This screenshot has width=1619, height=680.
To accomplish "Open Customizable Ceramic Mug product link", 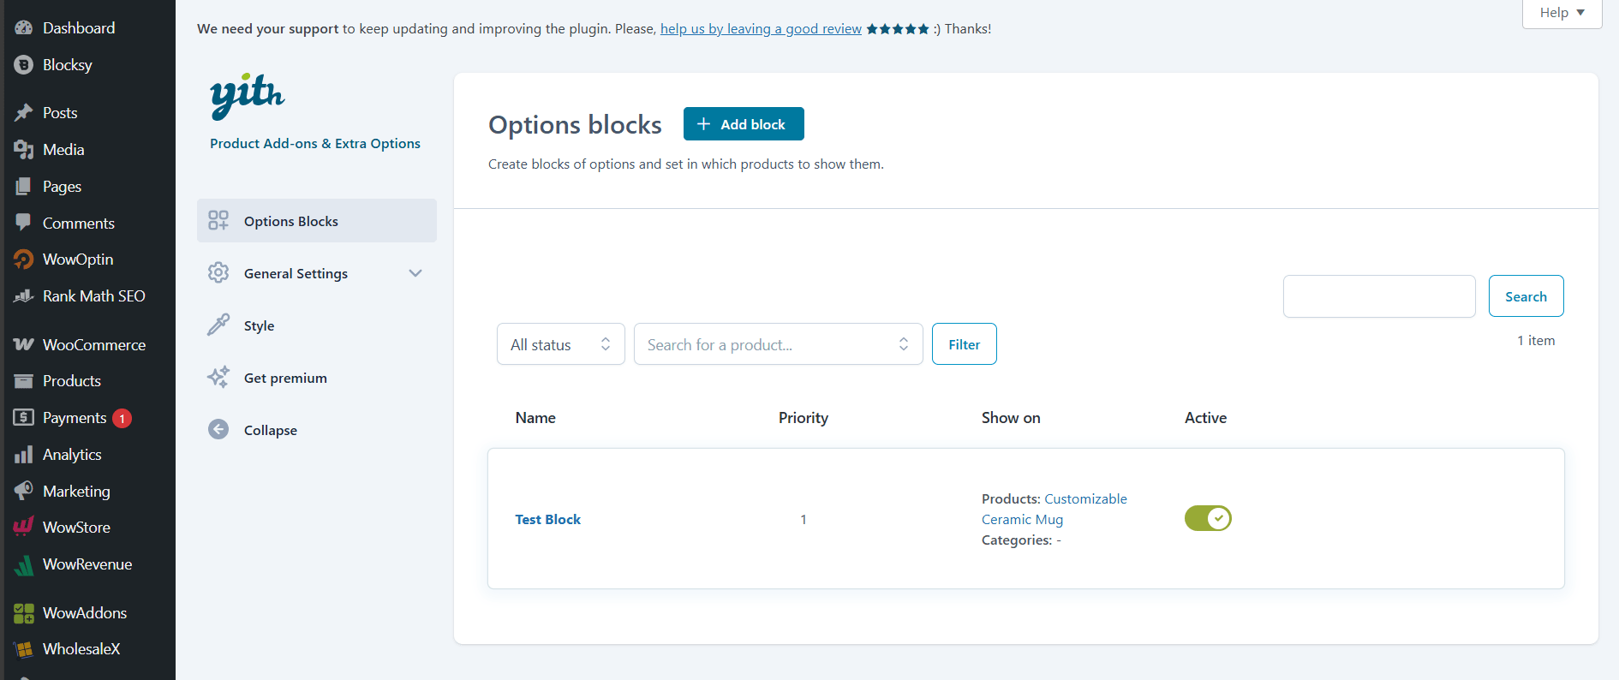I will click(1054, 509).
